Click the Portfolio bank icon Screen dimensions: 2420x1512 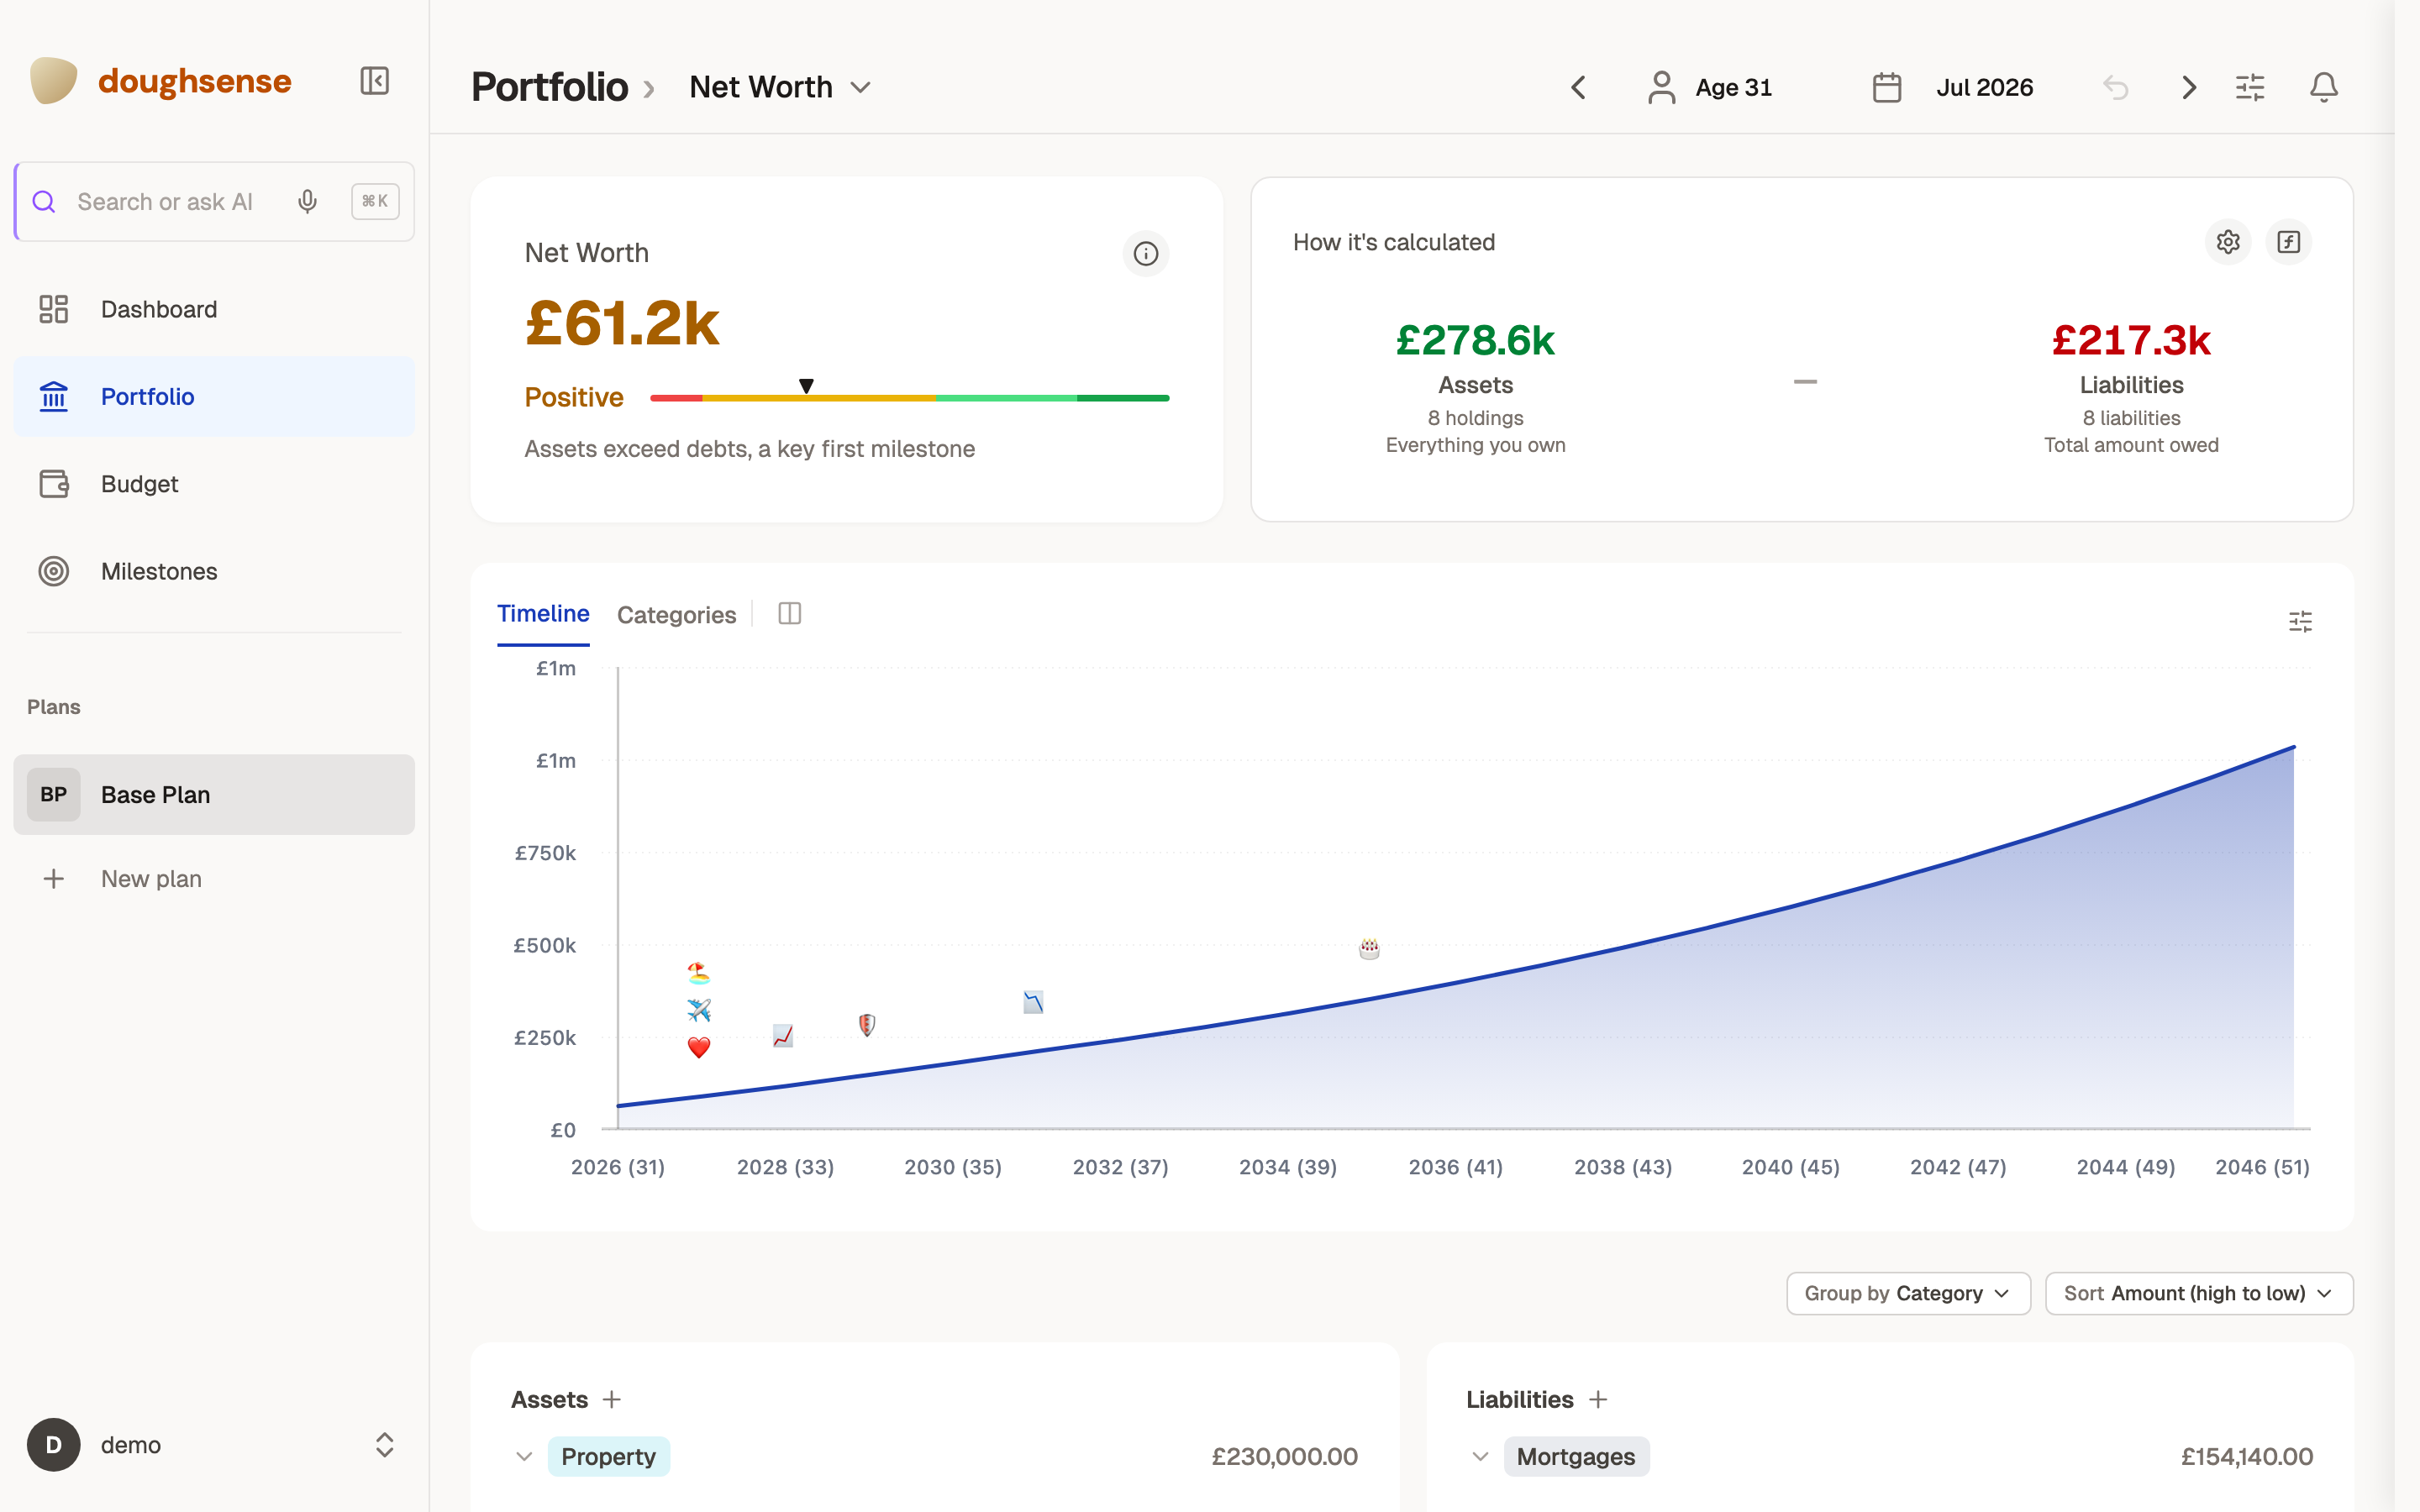54,396
